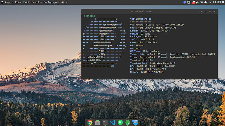225x126 pixels.
Task: Click the 'Uptime: 27 mins' line
Action: (x=140, y=34)
